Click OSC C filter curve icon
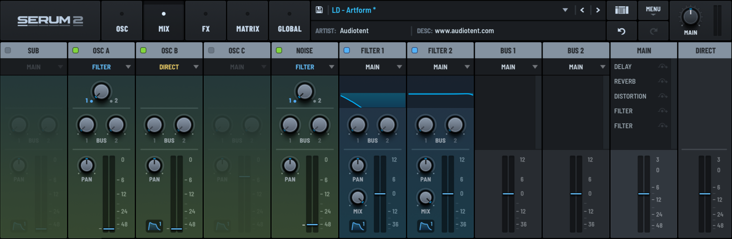 [222, 226]
